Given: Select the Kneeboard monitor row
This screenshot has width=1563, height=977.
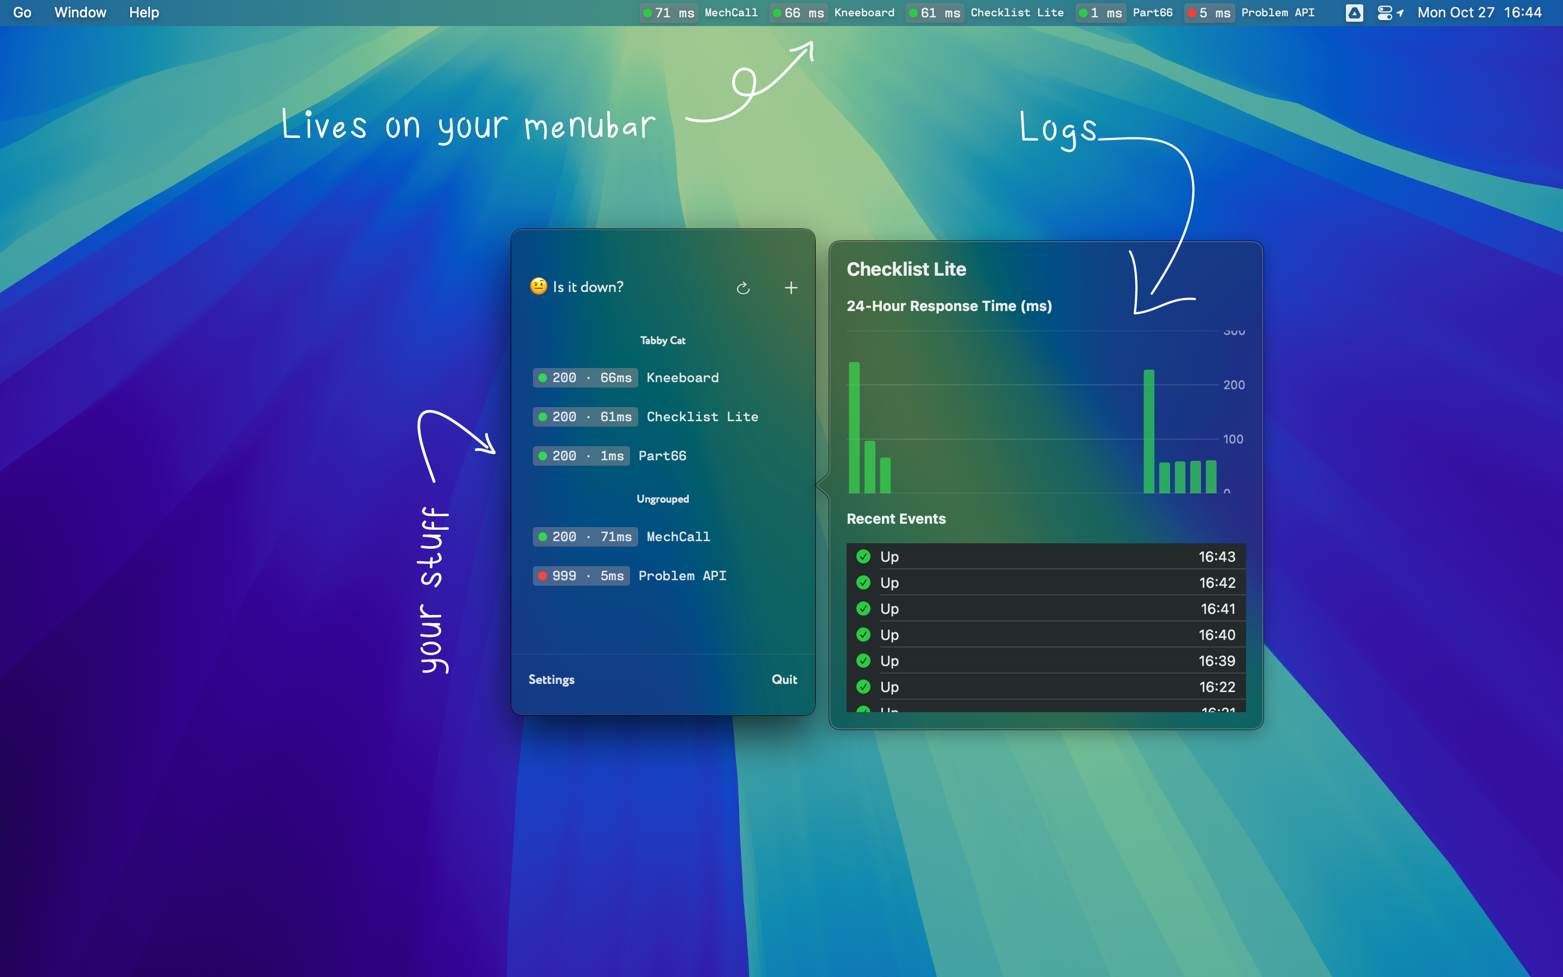Looking at the screenshot, I should coord(682,378).
